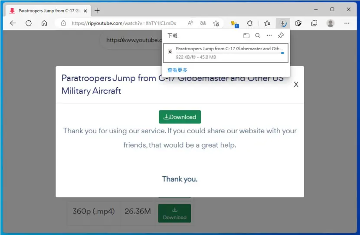Click the browser Back arrow
This screenshot has height=235, width=360.
click(13, 23)
